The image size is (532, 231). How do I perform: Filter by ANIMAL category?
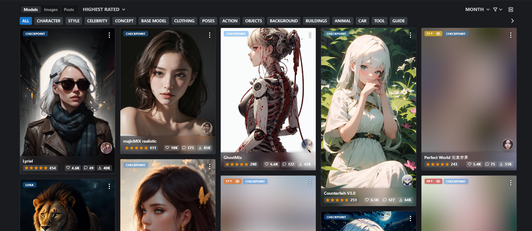click(x=343, y=21)
